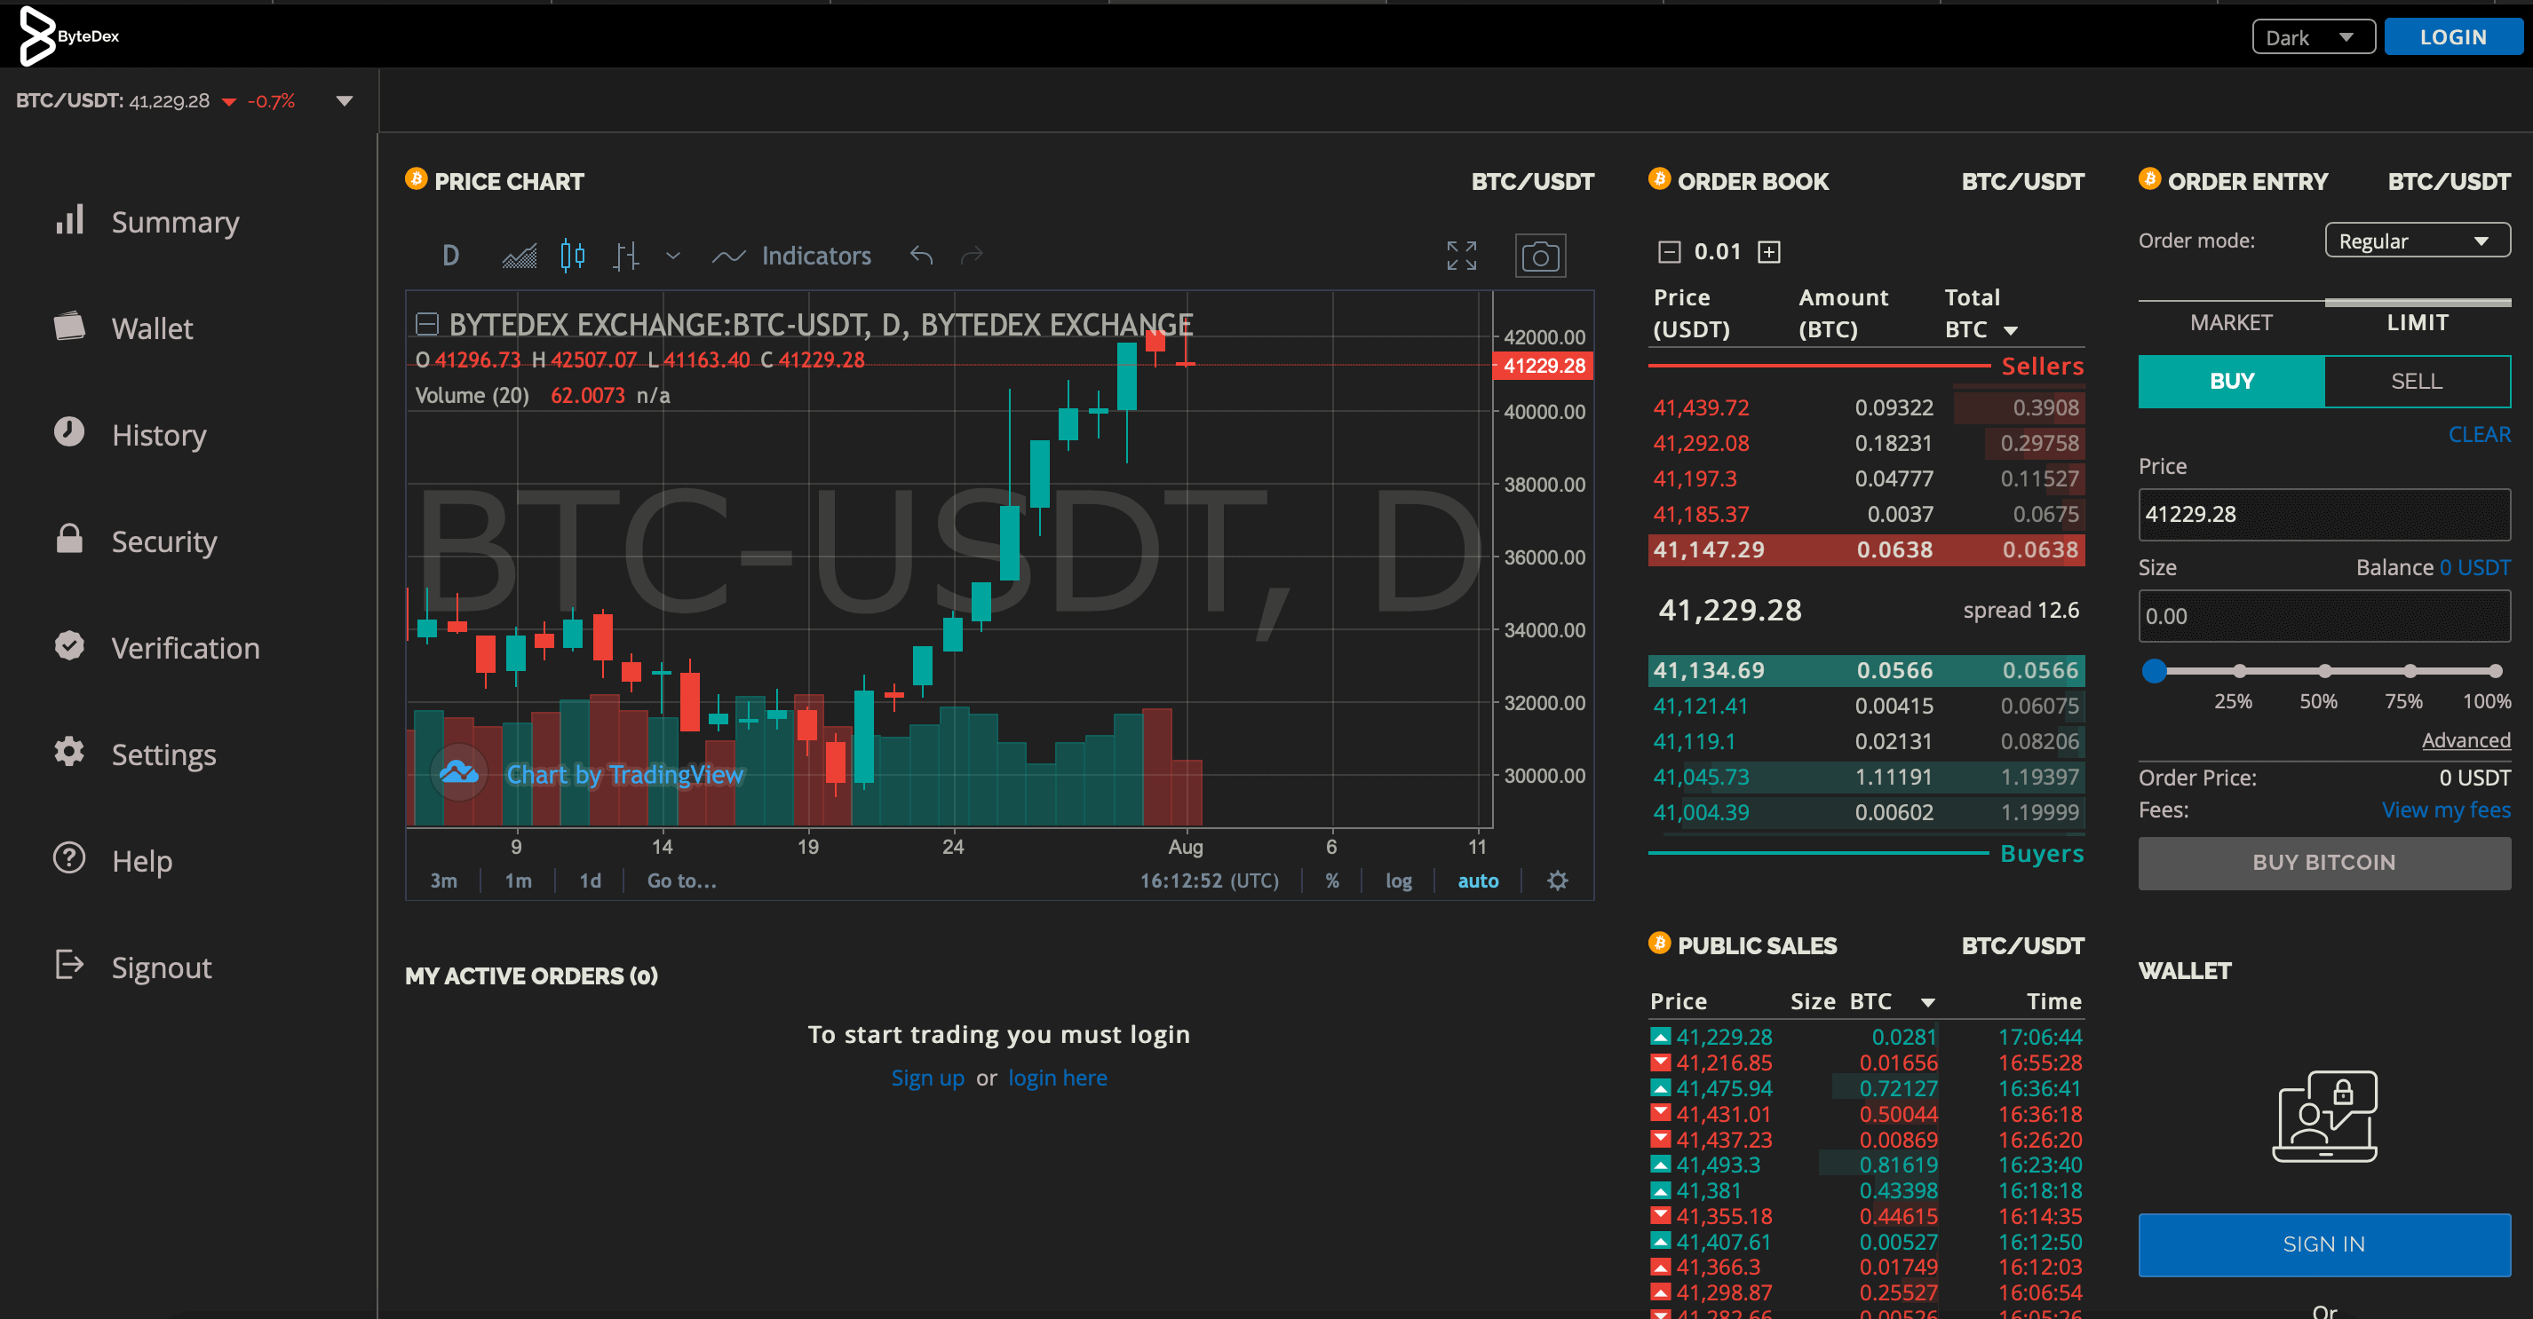The width and height of the screenshot is (2533, 1319).
Task: Set chart range to 3m
Action: [443, 881]
